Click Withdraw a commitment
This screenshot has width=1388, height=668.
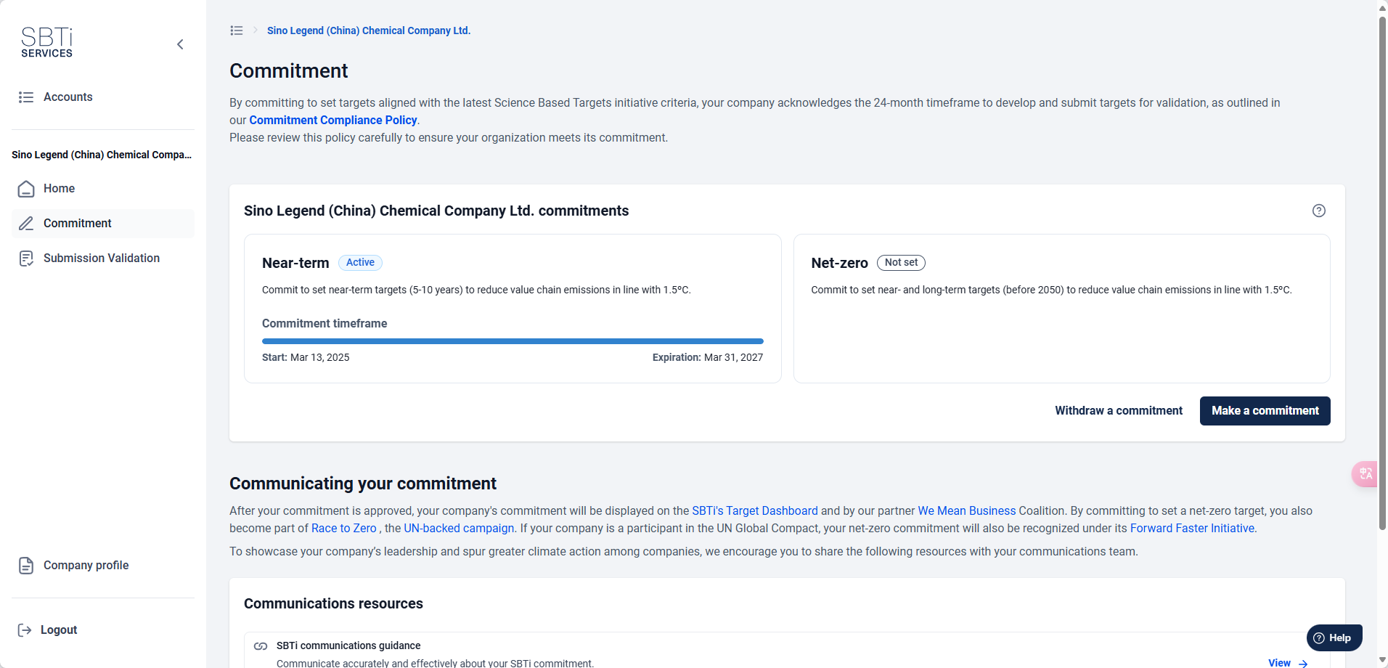[1119, 411]
